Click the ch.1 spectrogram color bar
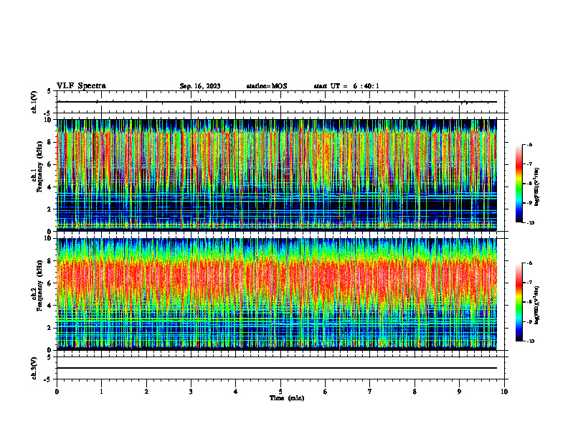This screenshot has width=568, height=439. pos(519,184)
